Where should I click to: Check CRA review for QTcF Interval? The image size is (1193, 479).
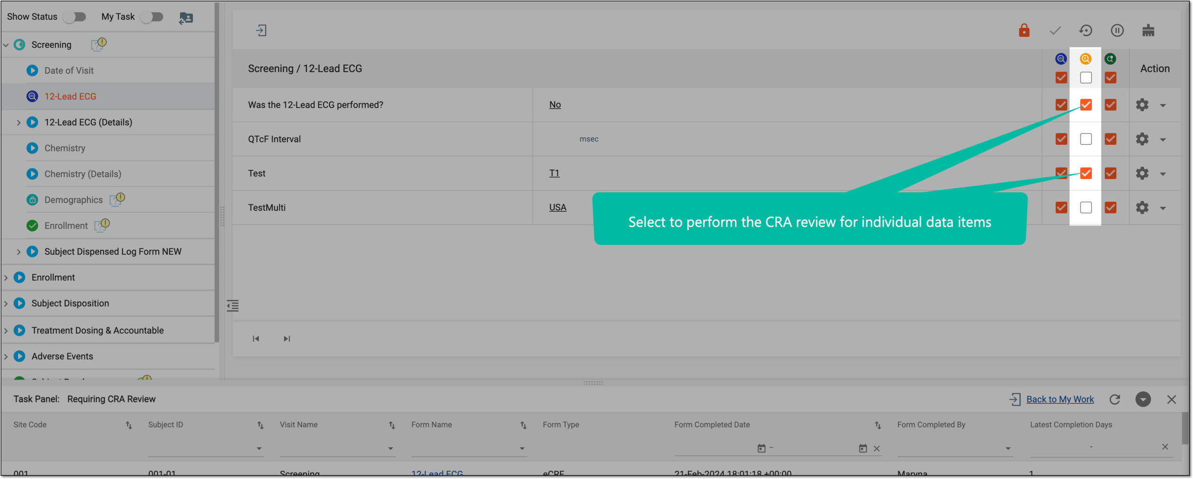click(x=1086, y=139)
